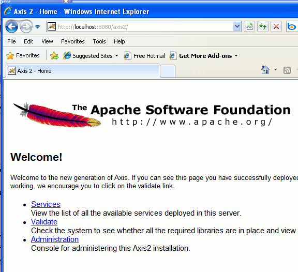Click the Apache feather logo image

pos(57,115)
